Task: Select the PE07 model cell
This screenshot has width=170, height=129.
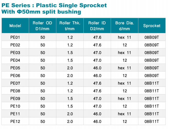Action: click(15, 83)
